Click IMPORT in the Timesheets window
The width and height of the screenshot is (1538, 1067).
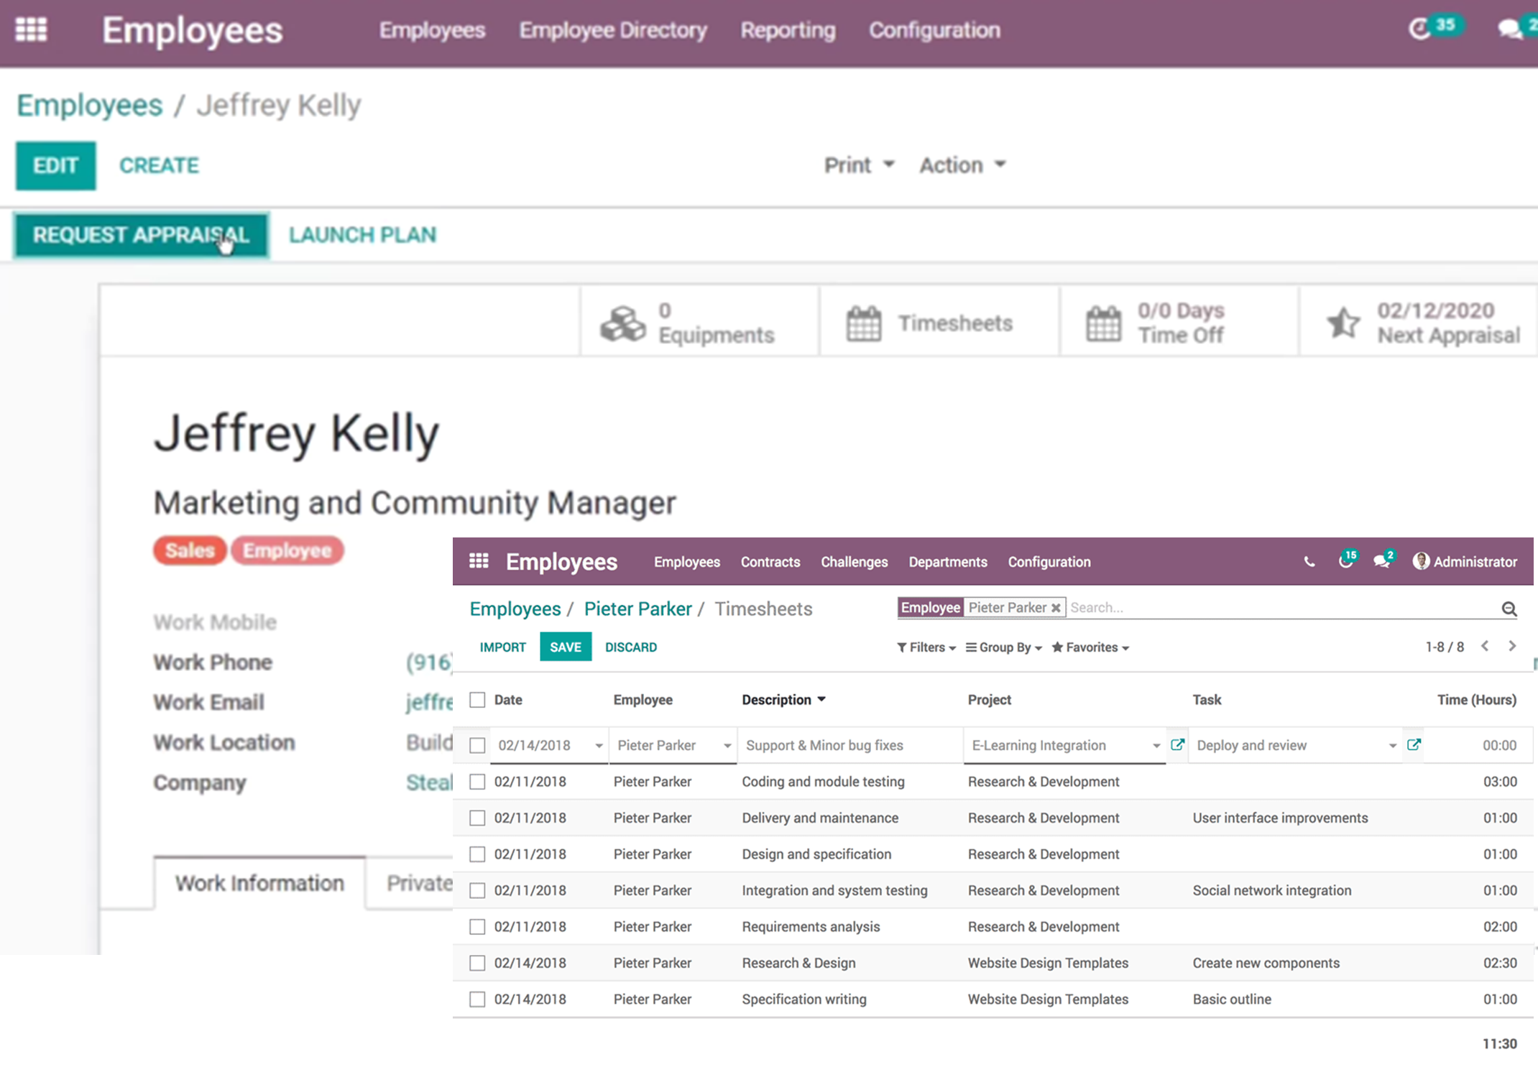[x=502, y=647]
